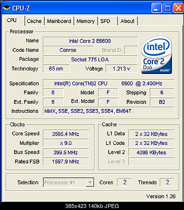Click the Intel Core 2 Duo logo
Image resolution: width=184 pixels, height=210 pixels.
tap(157, 55)
